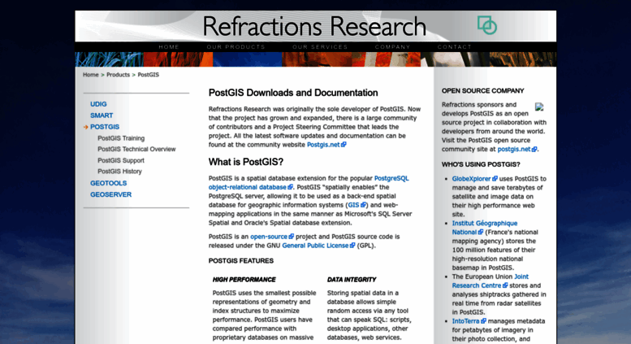Follow the GIS link
The image size is (631, 344).
click(353, 205)
